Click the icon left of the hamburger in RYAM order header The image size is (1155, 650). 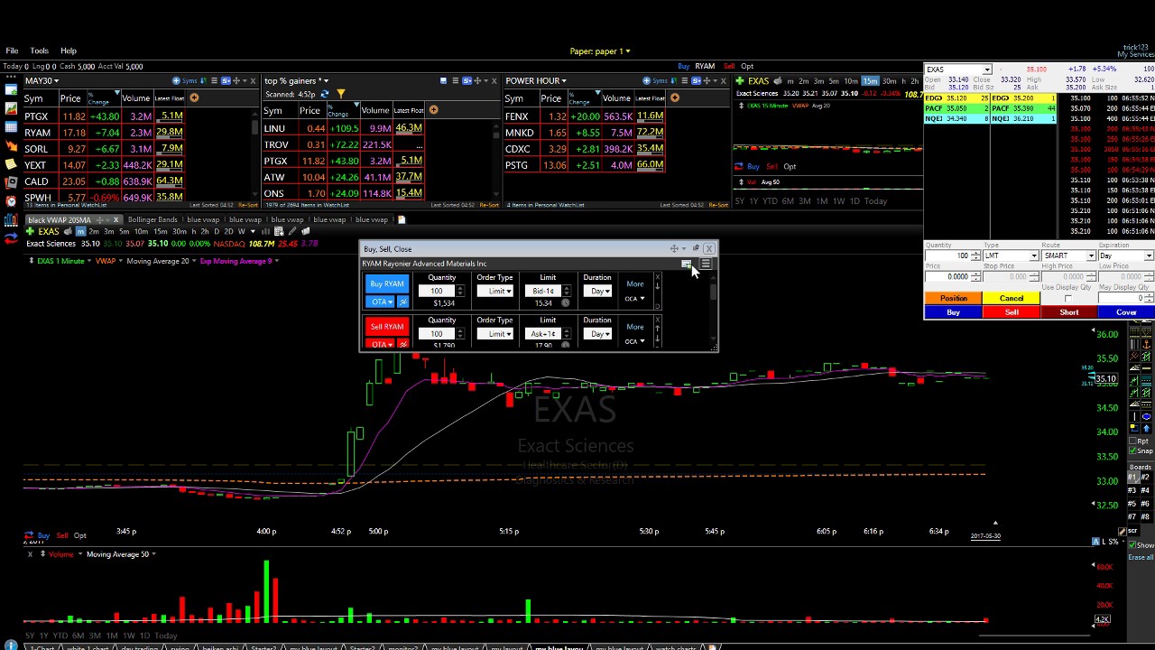(686, 264)
